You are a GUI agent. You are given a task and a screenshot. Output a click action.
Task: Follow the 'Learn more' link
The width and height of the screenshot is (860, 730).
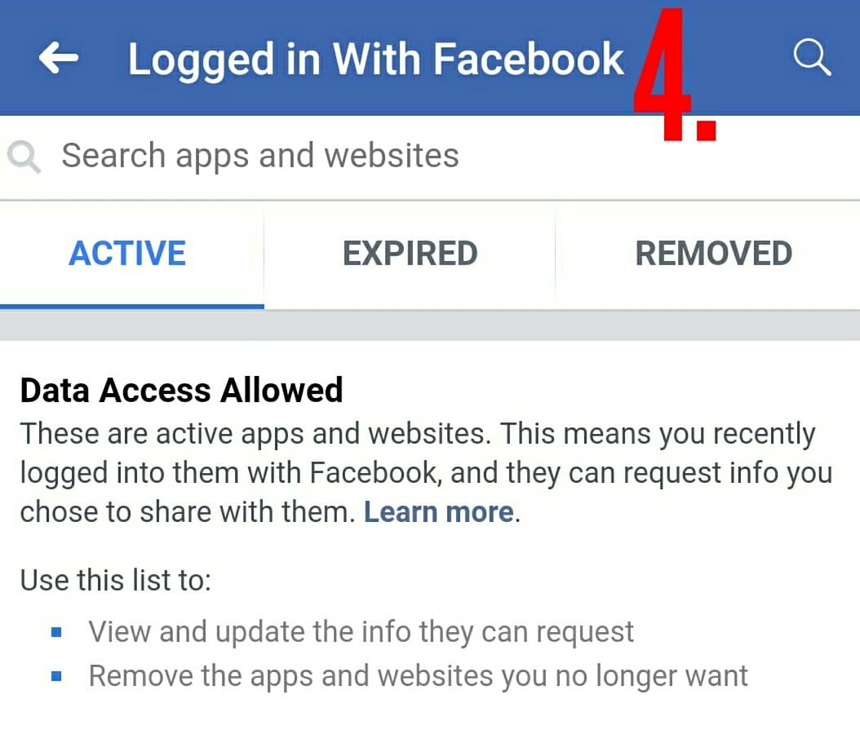pos(439,511)
